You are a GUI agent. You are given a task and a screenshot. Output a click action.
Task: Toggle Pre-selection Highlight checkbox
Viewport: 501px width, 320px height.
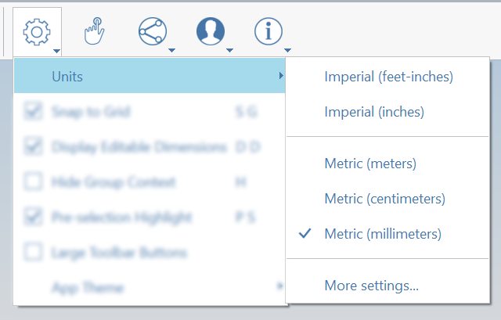34,217
